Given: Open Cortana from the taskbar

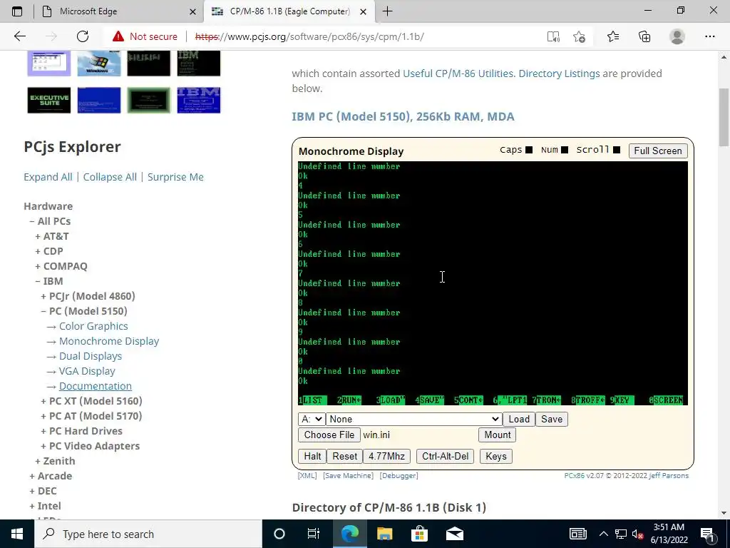Looking at the screenshot, I should click(279, 534).
